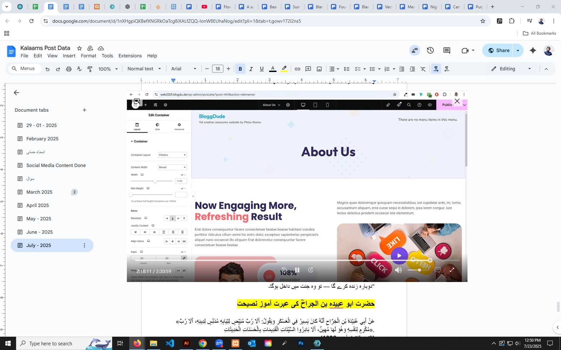
Task: Close the video overlay with the X
Action: pyautogui.click(x=457, y=101)
